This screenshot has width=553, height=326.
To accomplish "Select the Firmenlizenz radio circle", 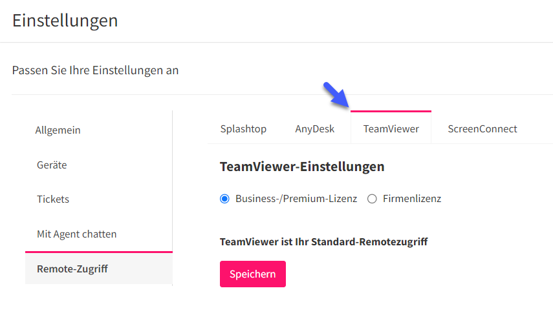I will 372,199.
